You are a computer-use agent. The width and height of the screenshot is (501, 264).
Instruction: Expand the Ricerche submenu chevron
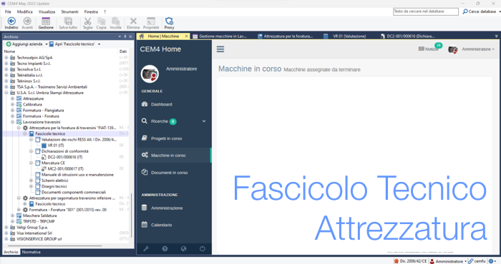pyautogui.click(x=204, y=121)
